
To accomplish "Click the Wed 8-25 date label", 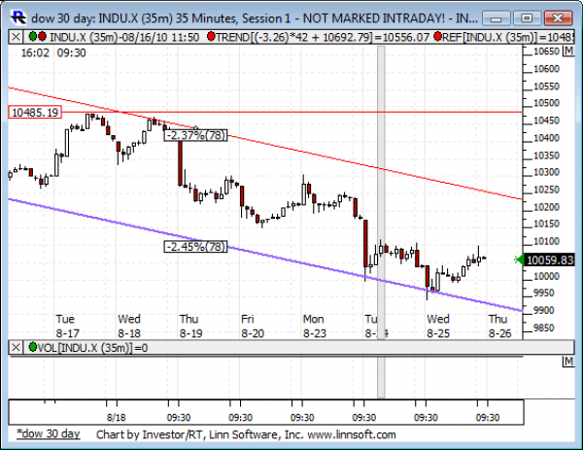I will coord(438,326).
